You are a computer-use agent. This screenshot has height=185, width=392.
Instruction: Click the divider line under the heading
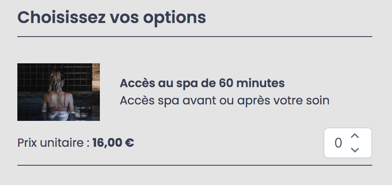194,37
